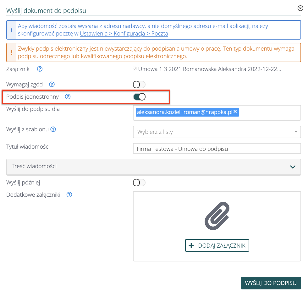The image size is (308, 296).
Task: Click help icon next to Wyślij z szablonu
Action: click(53, 129)
